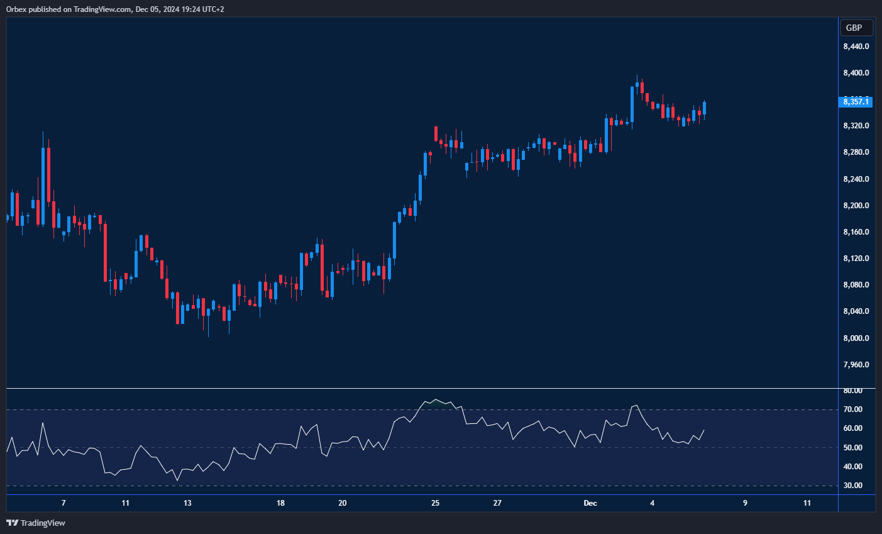This screenshot has height=534, width=882.
Task: Select the 50.00 RSI midline label
Action: point(853,448)
